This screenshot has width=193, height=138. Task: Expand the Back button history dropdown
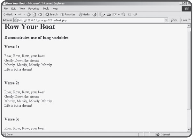pyautogui.click(x=15, y=15)
